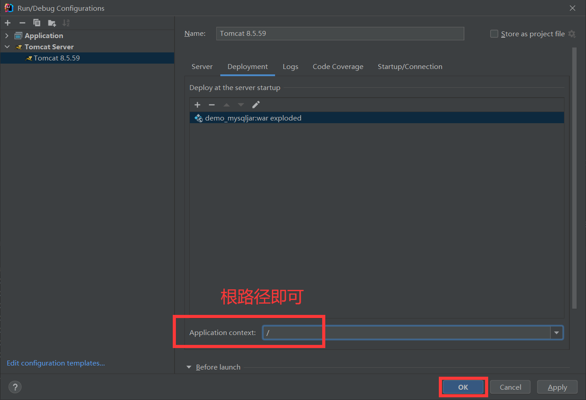The image size is (586, 400).
Task: Add a deployment artifact
Action: tap(197, 105)
